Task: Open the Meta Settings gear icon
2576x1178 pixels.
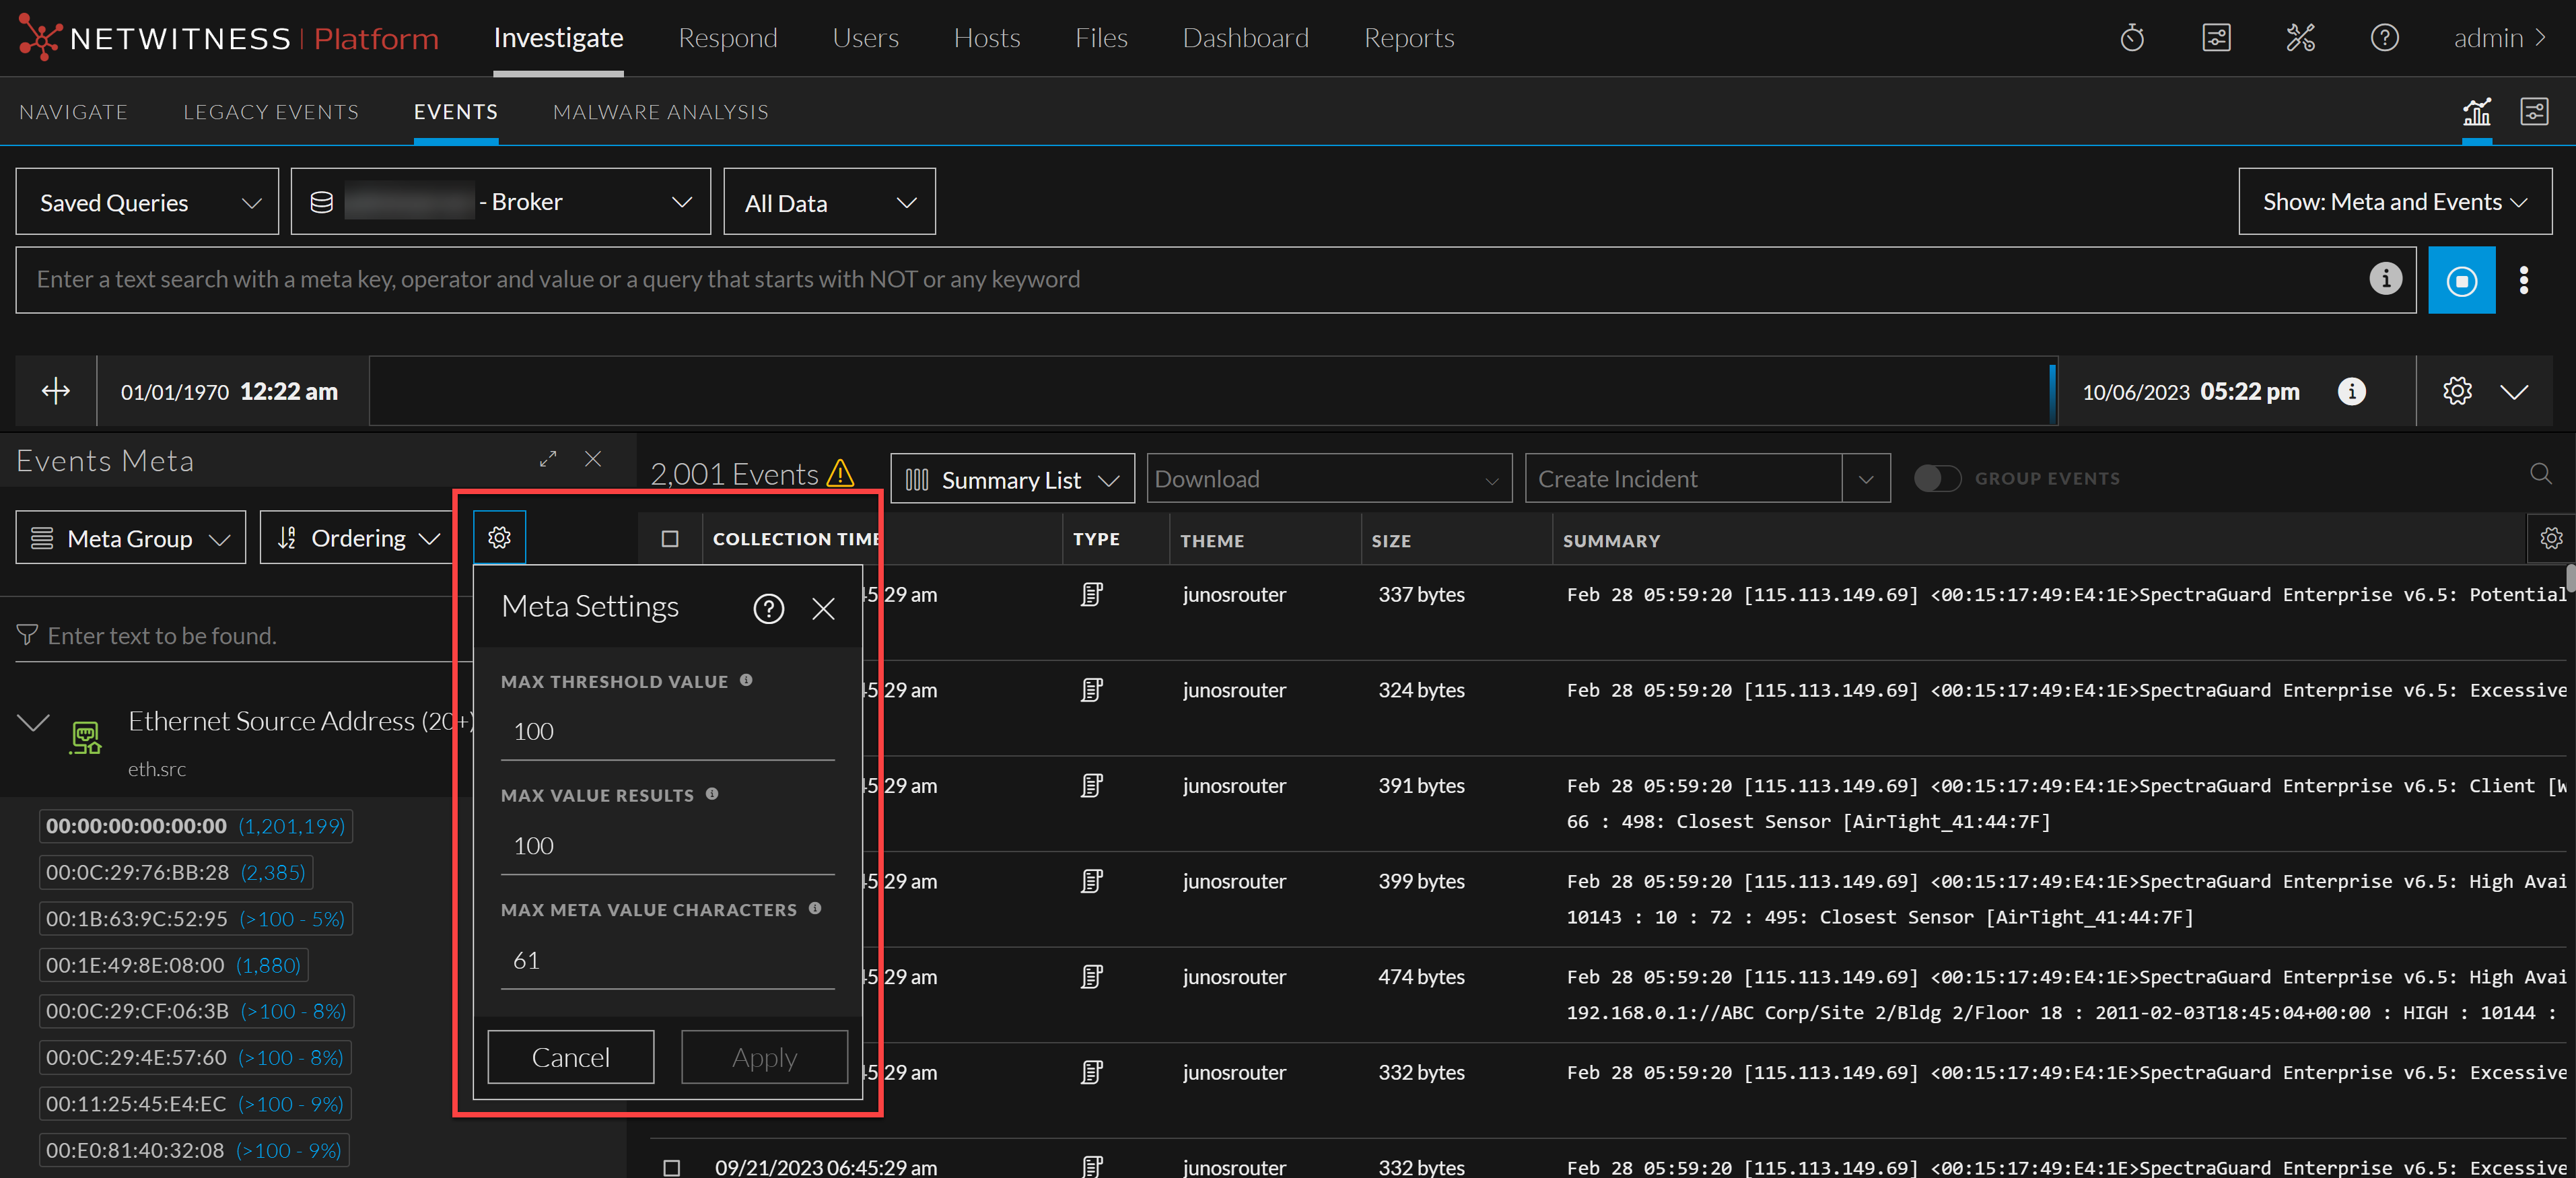Action: pyautogui.click(x=499, y=538)
